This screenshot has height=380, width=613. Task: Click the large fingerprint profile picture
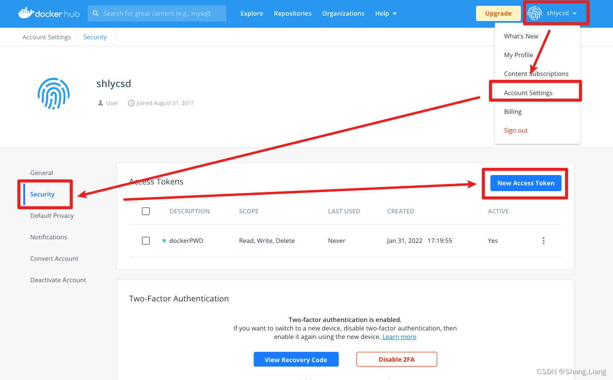54,94
